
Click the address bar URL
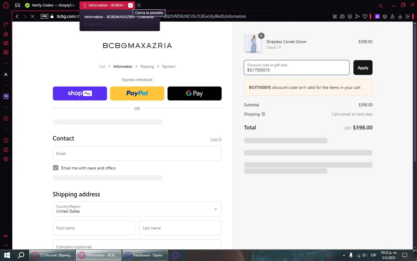152,16
